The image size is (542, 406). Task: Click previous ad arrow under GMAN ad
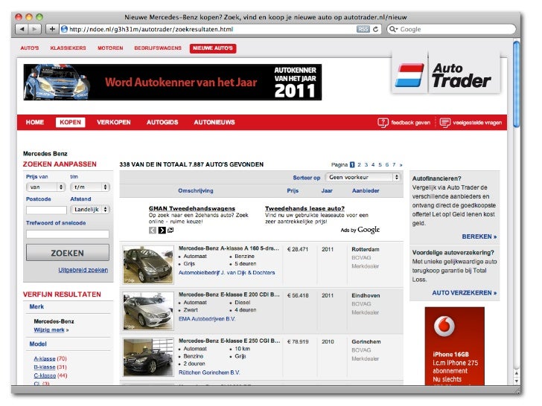coord(153,231)
